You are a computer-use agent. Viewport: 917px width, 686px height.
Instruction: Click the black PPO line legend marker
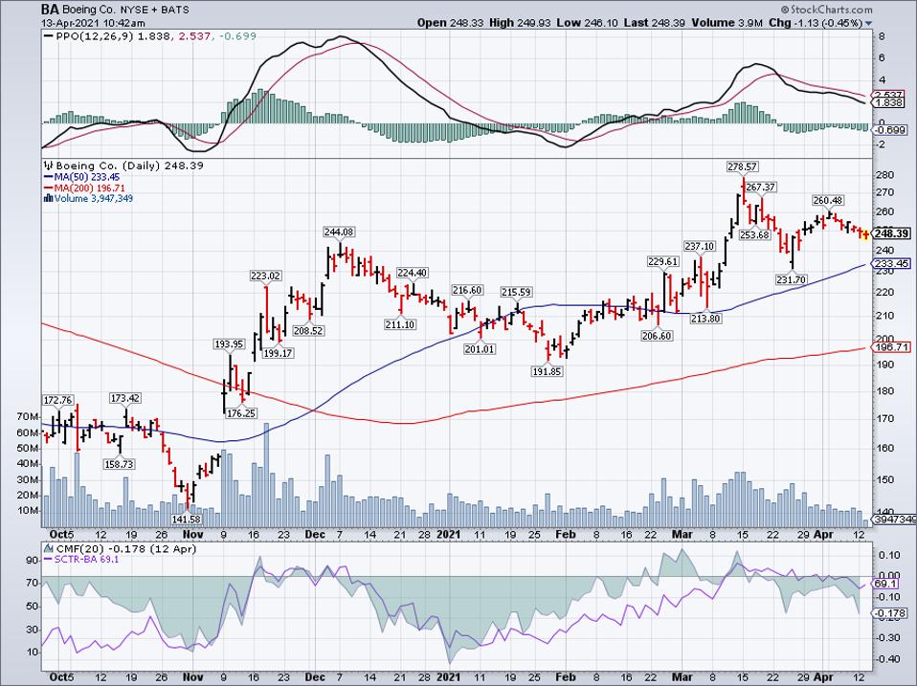tap(49, 36)
